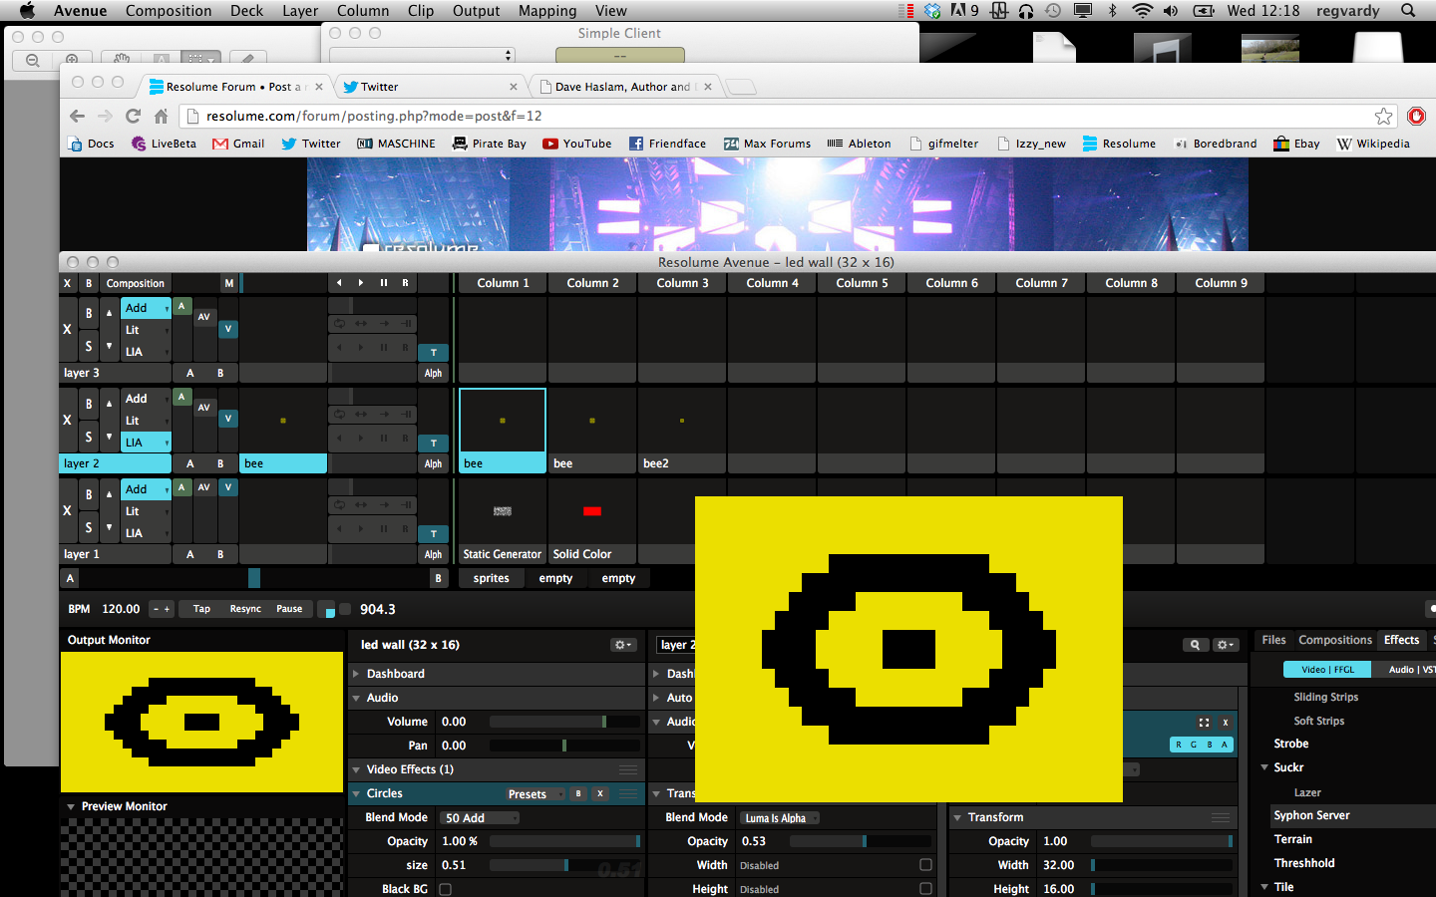Collapse the Suckr effects group
This screenshot has height=897, width=1436.
(1264, 767)
